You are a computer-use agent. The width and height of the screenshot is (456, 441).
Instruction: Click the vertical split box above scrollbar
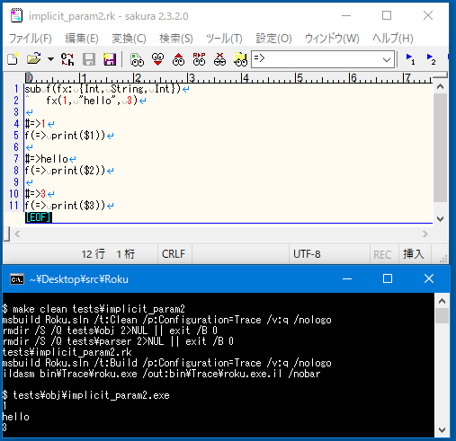440,75
